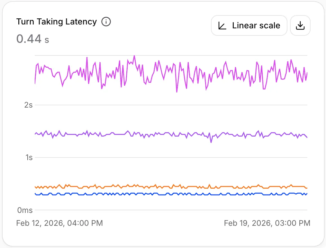
Task: Click the Feb 12, 2026 start date label
Action: (59, 223)
